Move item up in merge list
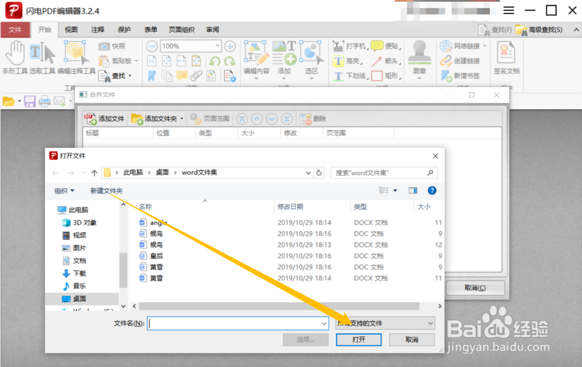The height and width of the screenshot is (367, 582). pyautogui.click(x=257, y=118)
